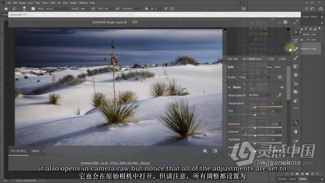This screenshot has width=325, height=183.
Task: Select the Adjustment Brush tool
Action: point(296,58)
